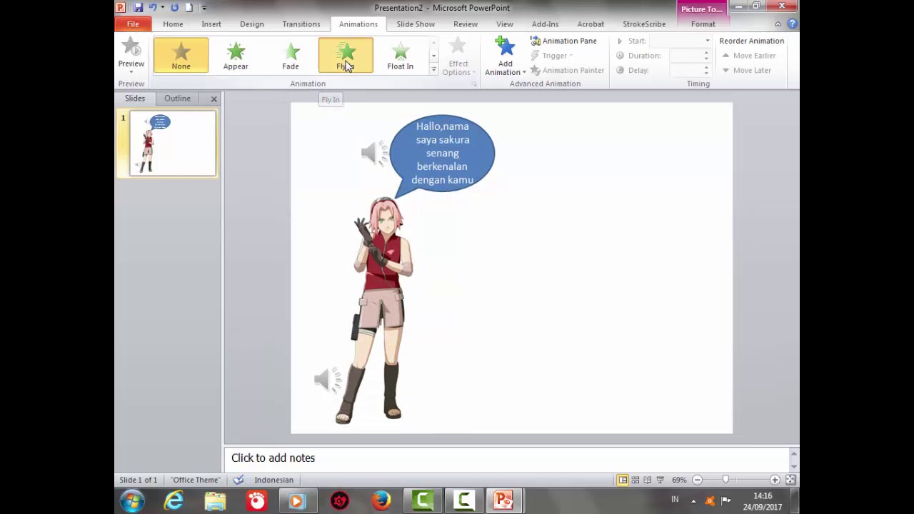Click the Indonesian language indicator
The width and height of the screenshot is (914, 514).
tap(274, 480)
